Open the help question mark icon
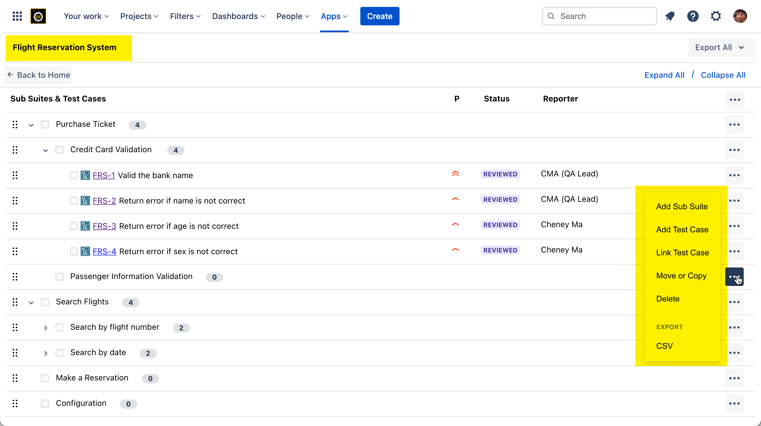This screenshot has height=426, width=761. pyautogui.click(x=692, y=16)
